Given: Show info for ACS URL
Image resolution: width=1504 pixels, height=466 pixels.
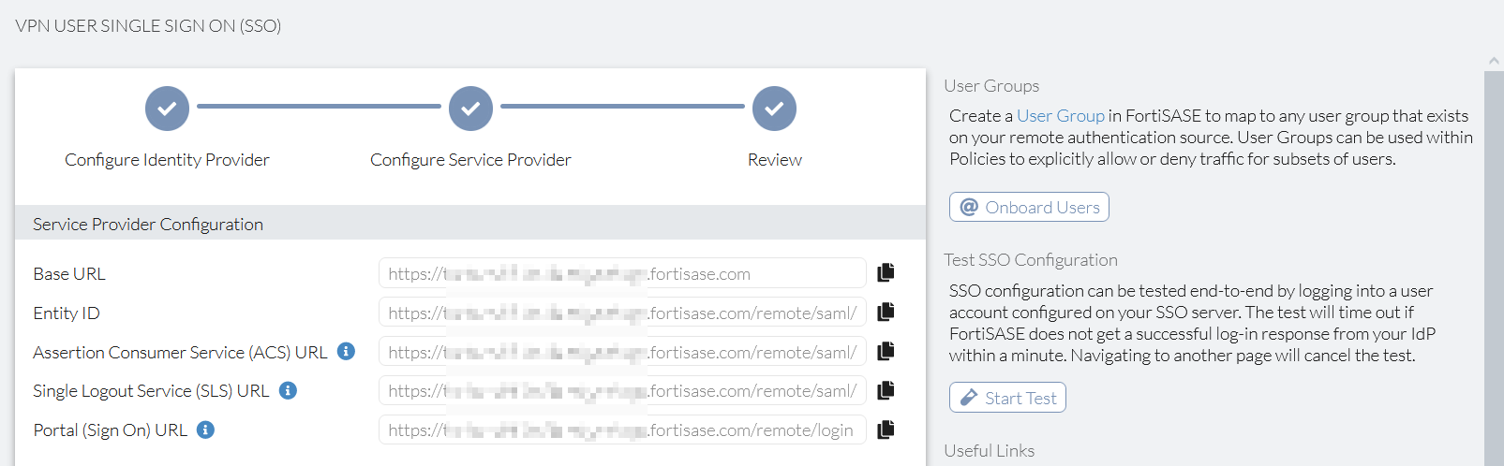Looking at the screenshot, I should (346, 352).
